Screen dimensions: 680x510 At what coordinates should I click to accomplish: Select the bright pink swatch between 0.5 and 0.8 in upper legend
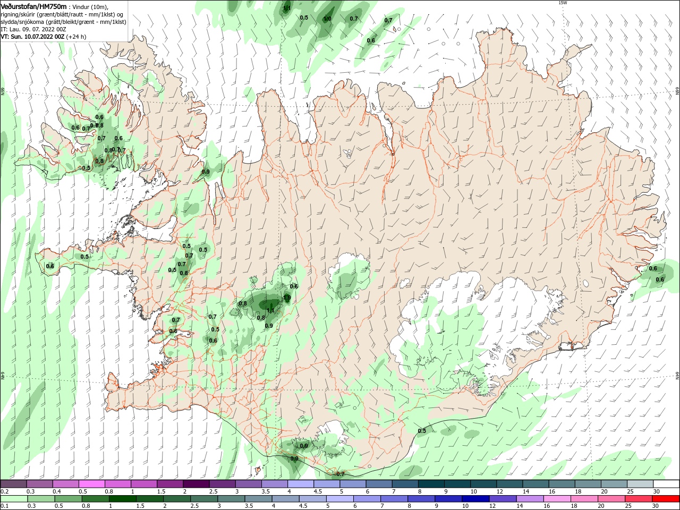[x=91, y=484]
